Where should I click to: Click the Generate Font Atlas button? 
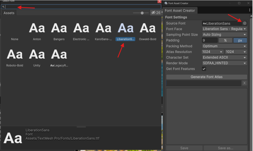[x=206, y=77]
